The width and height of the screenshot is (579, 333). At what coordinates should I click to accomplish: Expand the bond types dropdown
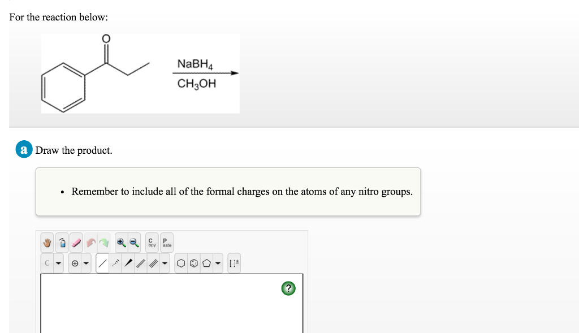tap(165, 263)
